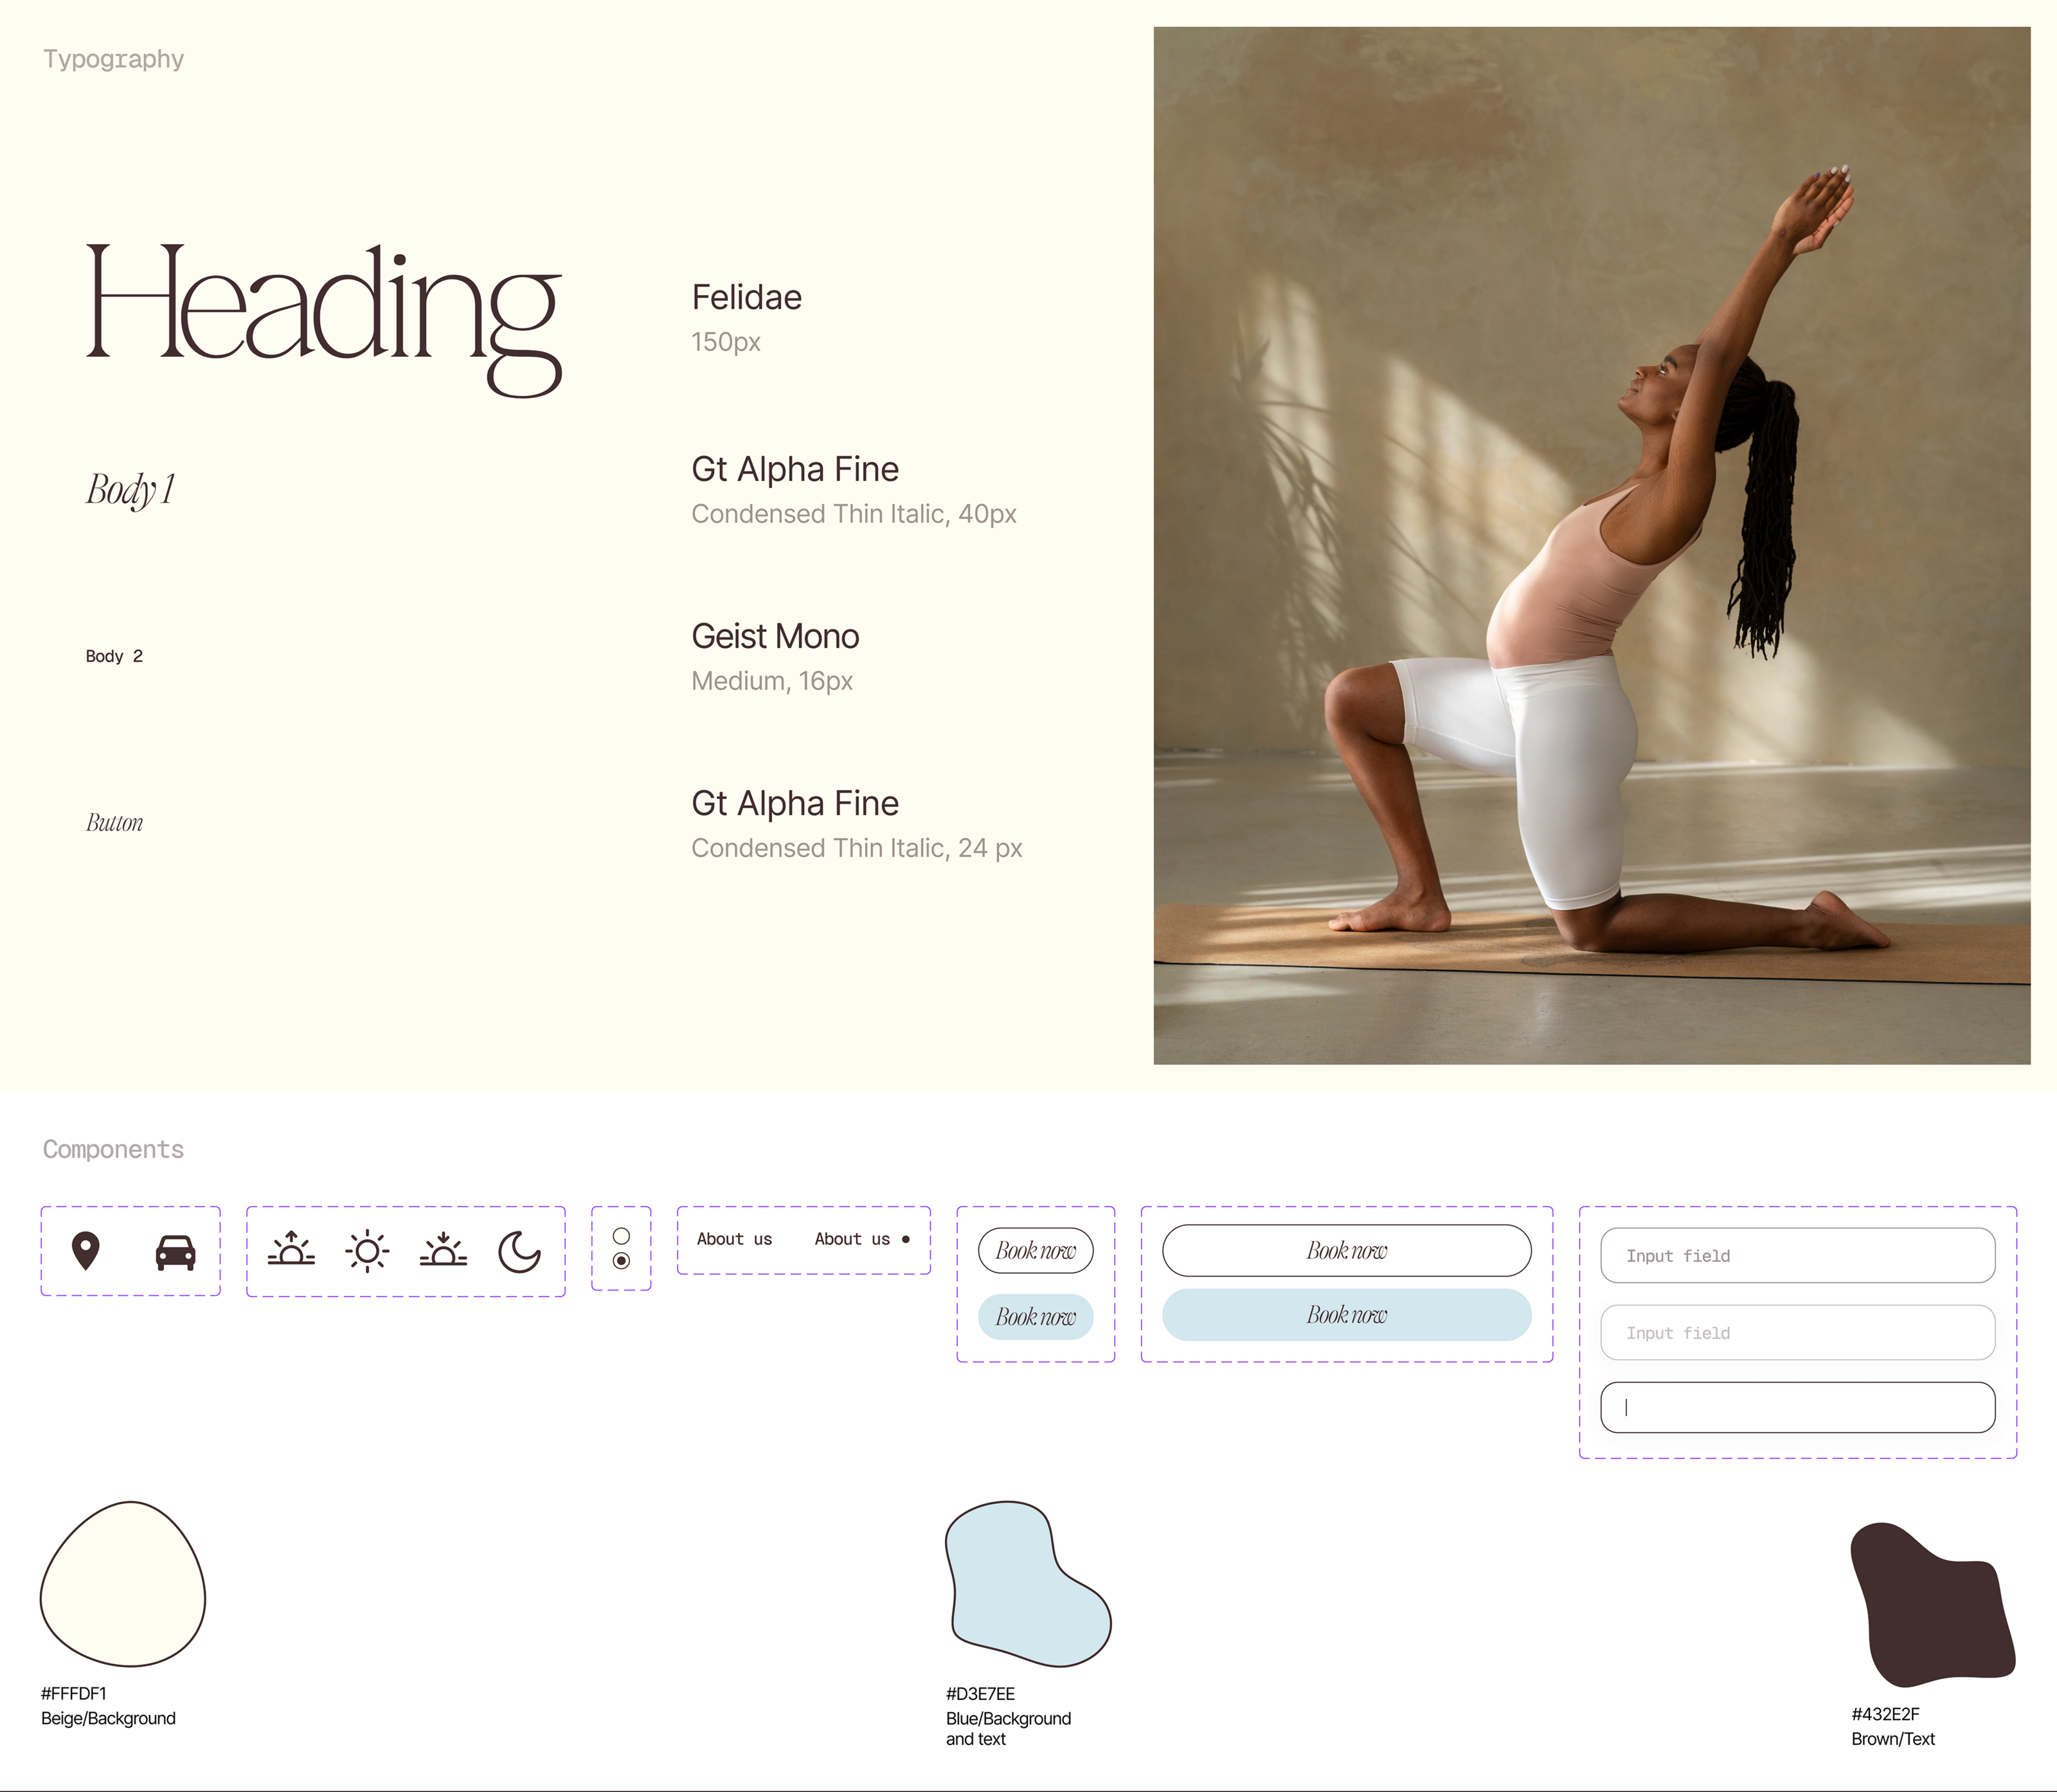The width and height of the screenshot is (2057, 1792).
Task: Click the monospace Body 2 sample text
Action: pyautogui.click(x=114, y=656)
